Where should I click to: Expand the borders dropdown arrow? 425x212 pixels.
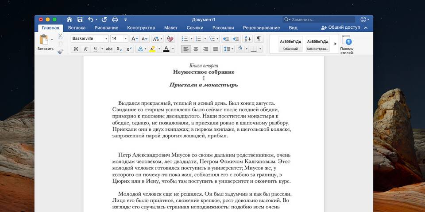tap(260, 49)
